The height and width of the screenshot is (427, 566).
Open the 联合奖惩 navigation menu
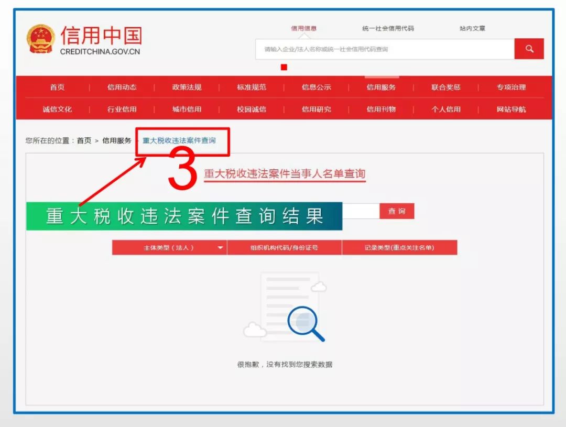tap(445, 87)
